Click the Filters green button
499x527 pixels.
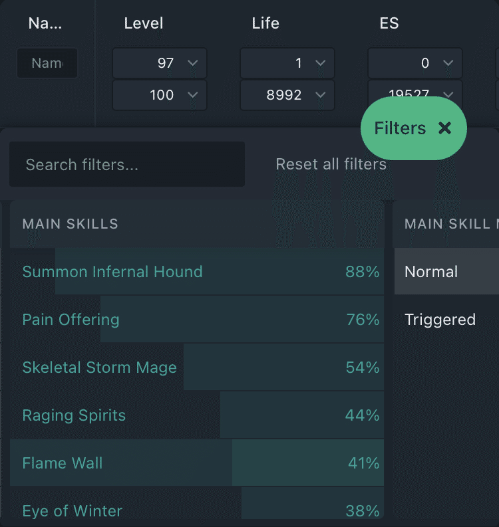[401, 128]
